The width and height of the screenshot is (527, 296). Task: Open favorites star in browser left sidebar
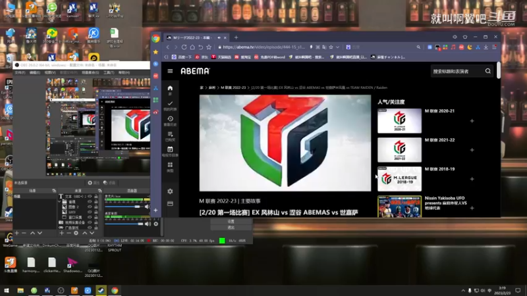pos(155,52)
